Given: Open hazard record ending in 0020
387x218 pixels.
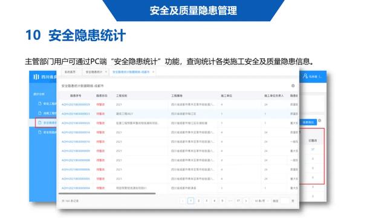Looking at the screenshot, I should pos(76,123).
